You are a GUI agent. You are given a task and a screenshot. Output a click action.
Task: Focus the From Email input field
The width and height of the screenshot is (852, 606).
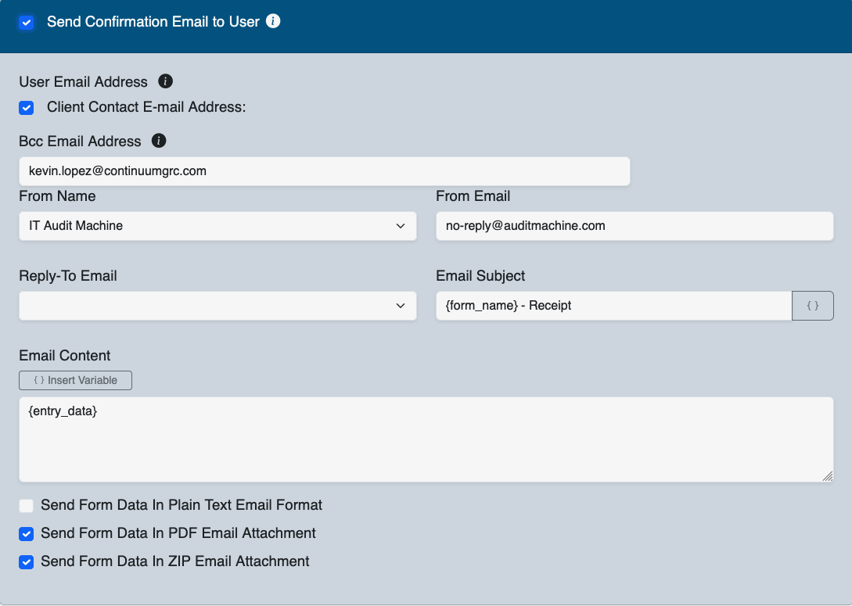click(635, 226)
